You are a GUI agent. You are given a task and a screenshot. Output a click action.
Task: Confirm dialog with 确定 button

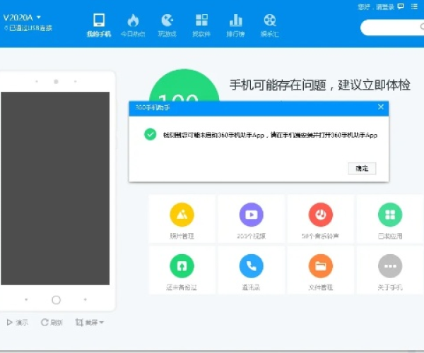coord(362,168)
